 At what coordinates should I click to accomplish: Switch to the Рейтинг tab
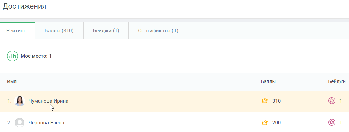point(18,31)
